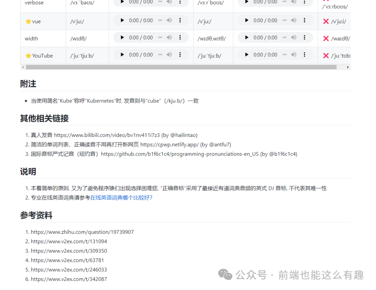Click the word 'width' in the table
The height and width of the screenshot is (290, 376).
(x=31, y=39)
